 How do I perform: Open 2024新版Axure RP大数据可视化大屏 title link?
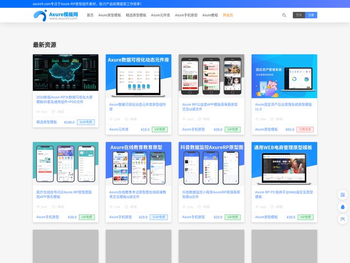pyautogui.click(x=64, y=99)
